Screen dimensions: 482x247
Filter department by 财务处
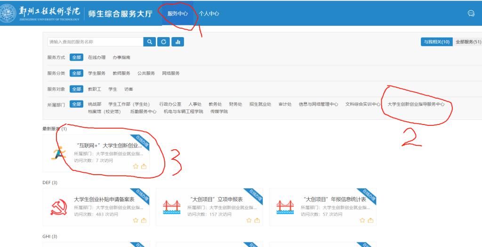(x=235, y=104)
